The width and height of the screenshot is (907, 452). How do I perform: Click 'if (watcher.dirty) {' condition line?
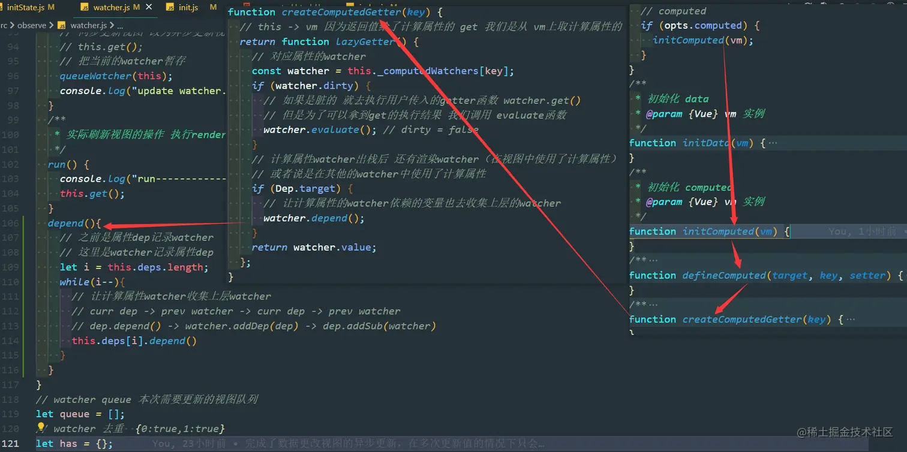(x=311, y=86)
